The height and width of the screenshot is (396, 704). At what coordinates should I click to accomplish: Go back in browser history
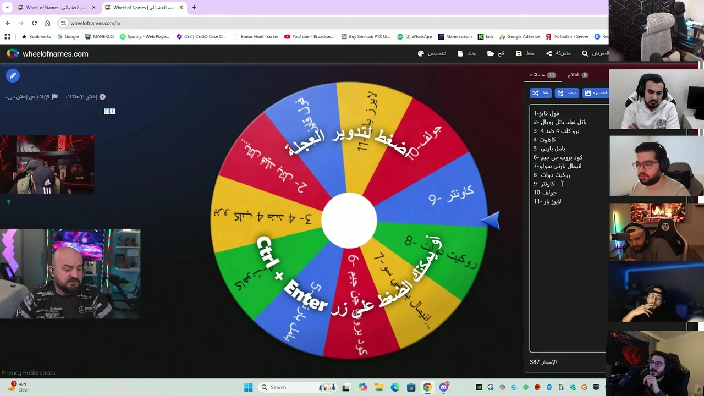tap(8, 23)
